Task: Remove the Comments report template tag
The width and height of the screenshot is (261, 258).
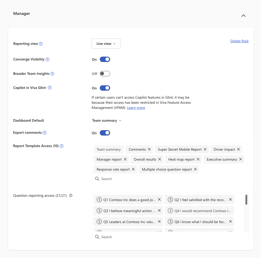Action: (x=149, y=149)
